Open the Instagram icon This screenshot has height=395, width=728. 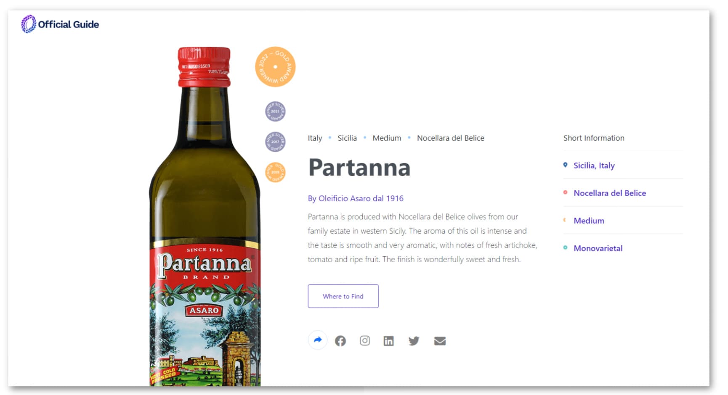365,341
